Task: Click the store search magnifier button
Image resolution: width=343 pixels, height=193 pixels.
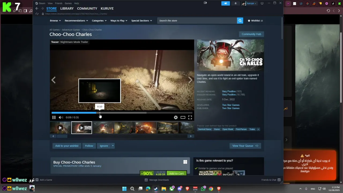Action: pos(240,21)
